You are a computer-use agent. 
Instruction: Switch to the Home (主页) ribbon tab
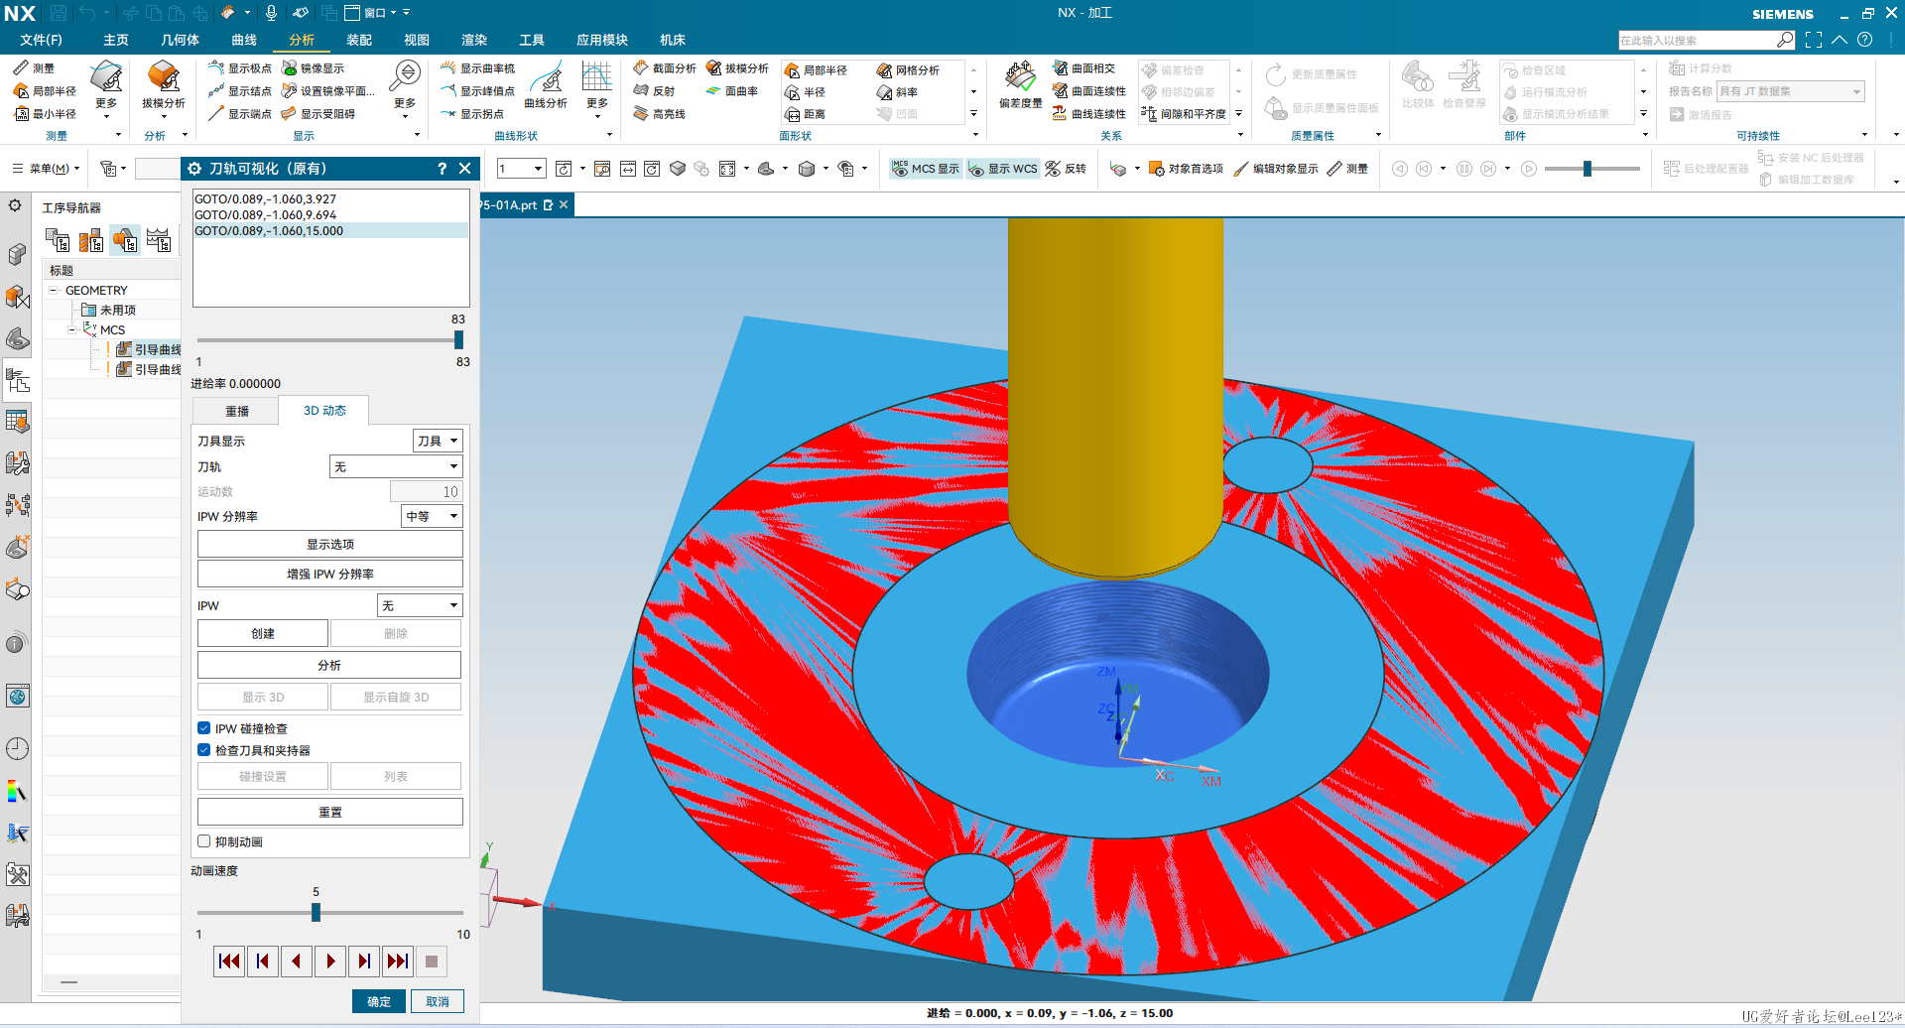pyautogui.click(x=116, y=40)
